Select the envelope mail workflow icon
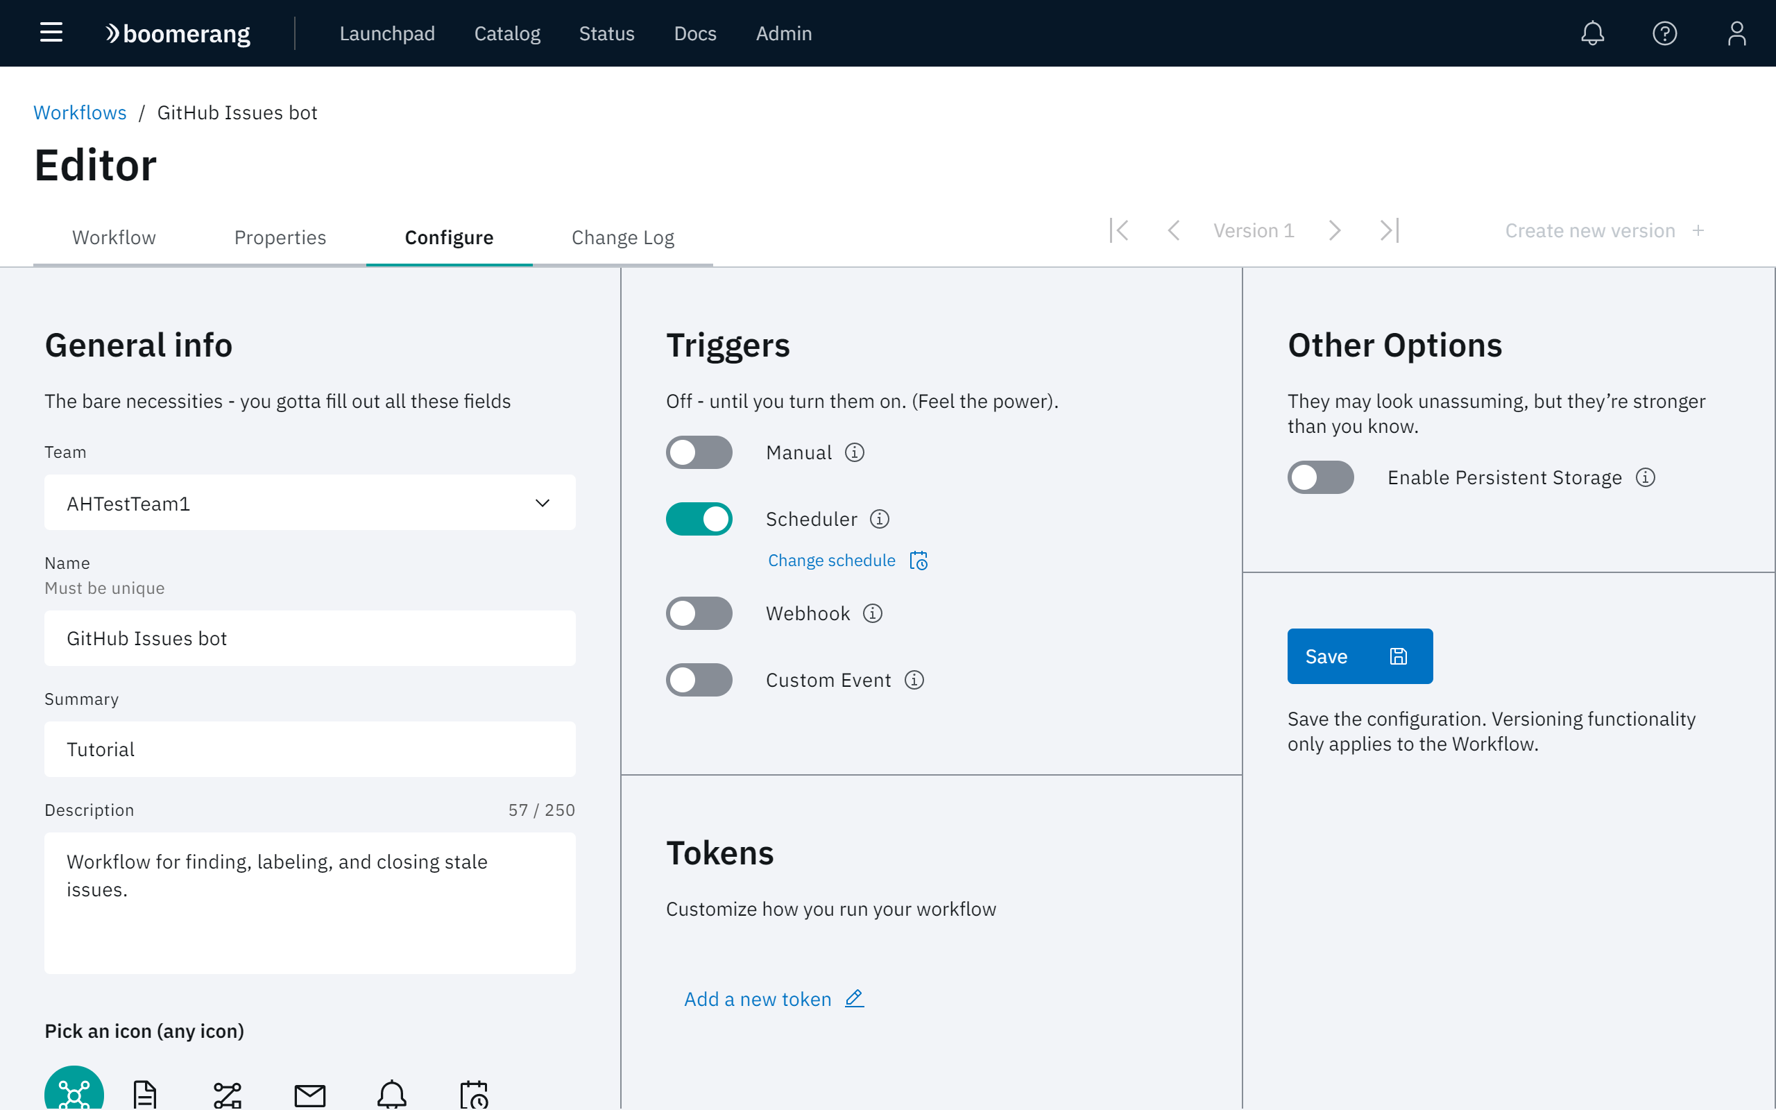The image size is (1776, 1110). (x=309, y=1095)
